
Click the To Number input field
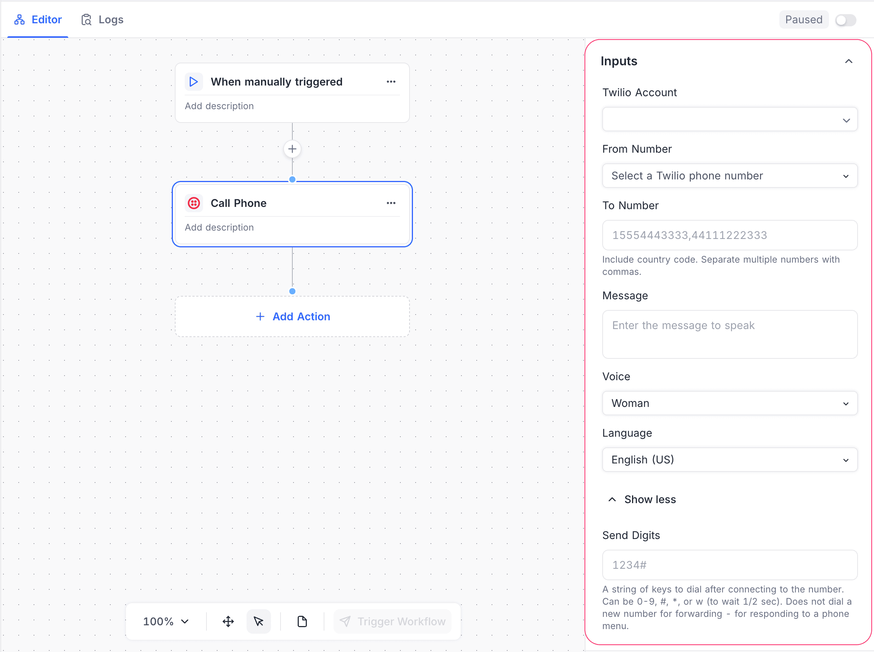click(x=729, y=235)
